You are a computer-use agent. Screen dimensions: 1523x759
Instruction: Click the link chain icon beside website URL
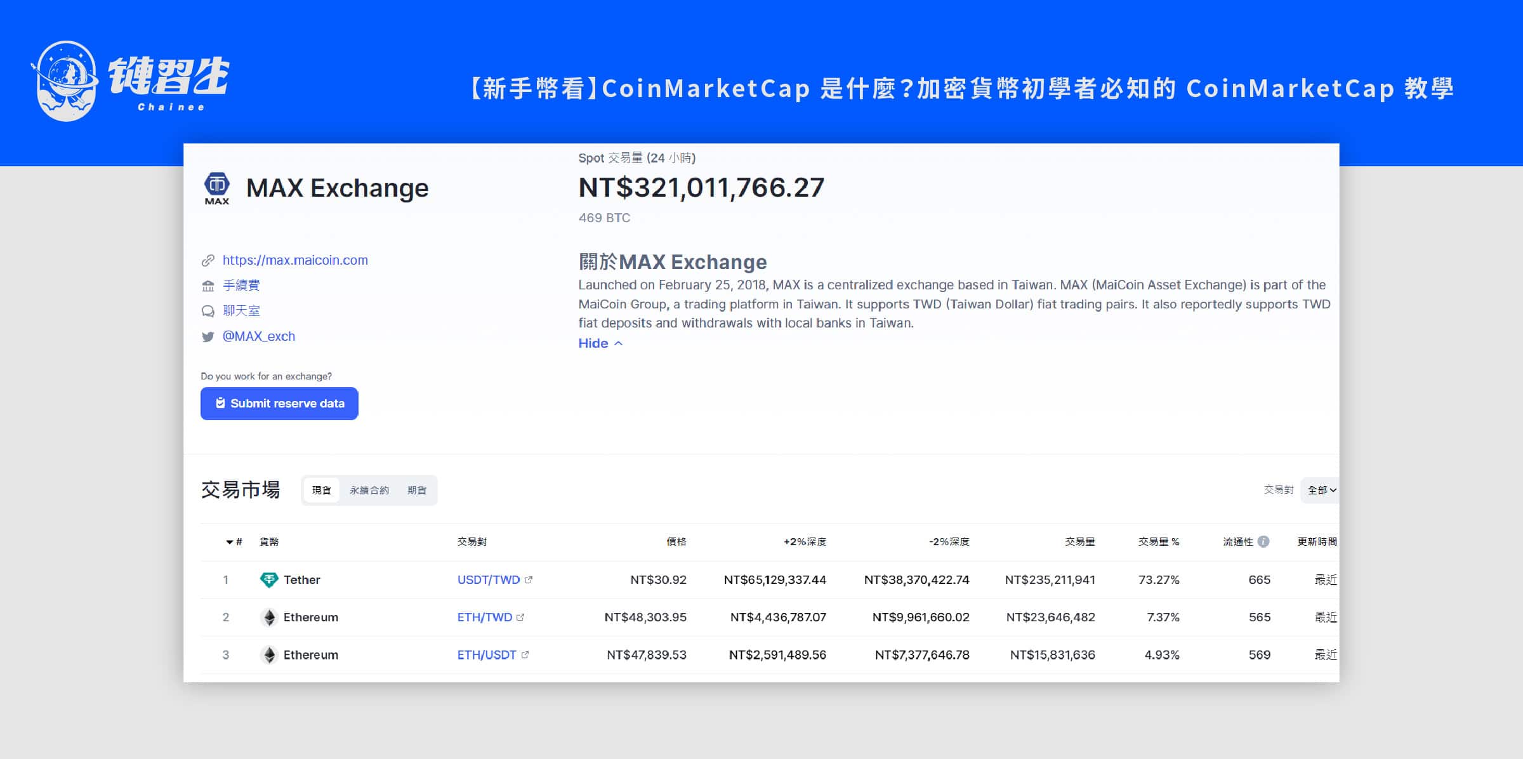[x=208, y=260]
